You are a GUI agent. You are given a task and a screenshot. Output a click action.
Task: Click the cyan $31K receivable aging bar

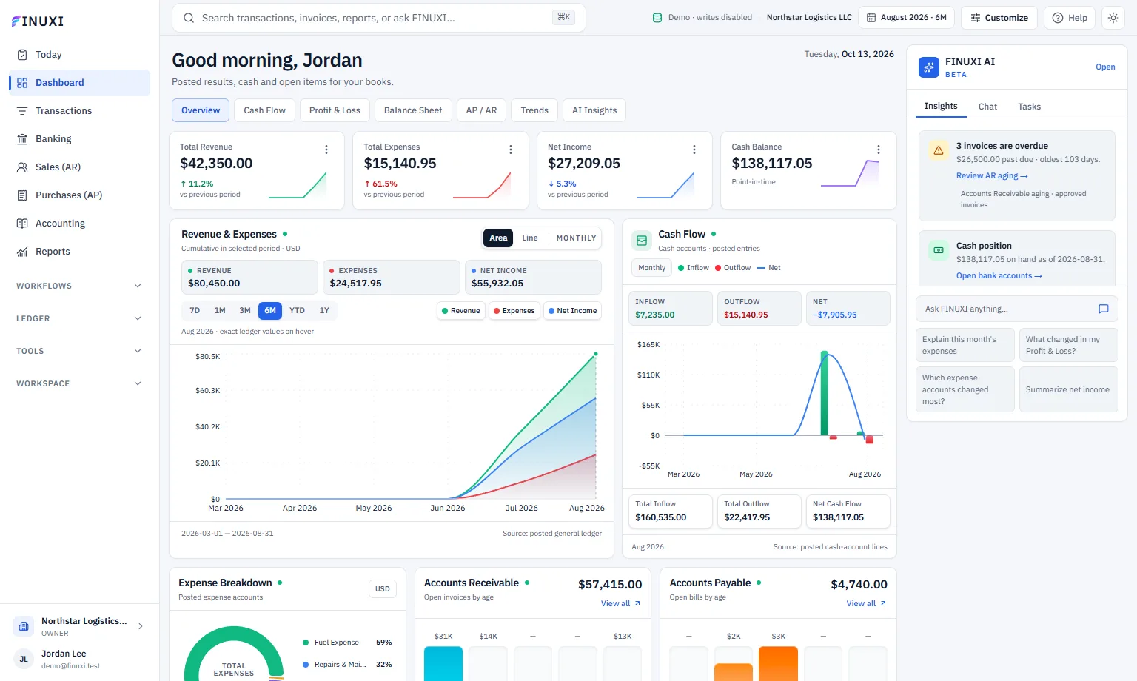point(443,664)
